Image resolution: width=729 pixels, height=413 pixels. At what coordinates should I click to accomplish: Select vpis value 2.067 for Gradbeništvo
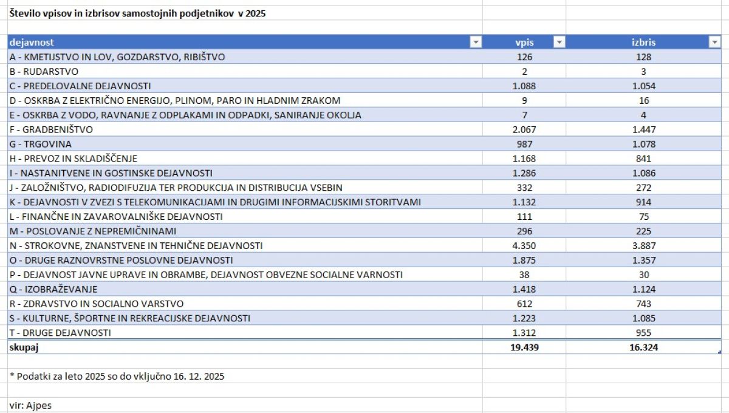[523, 129]
